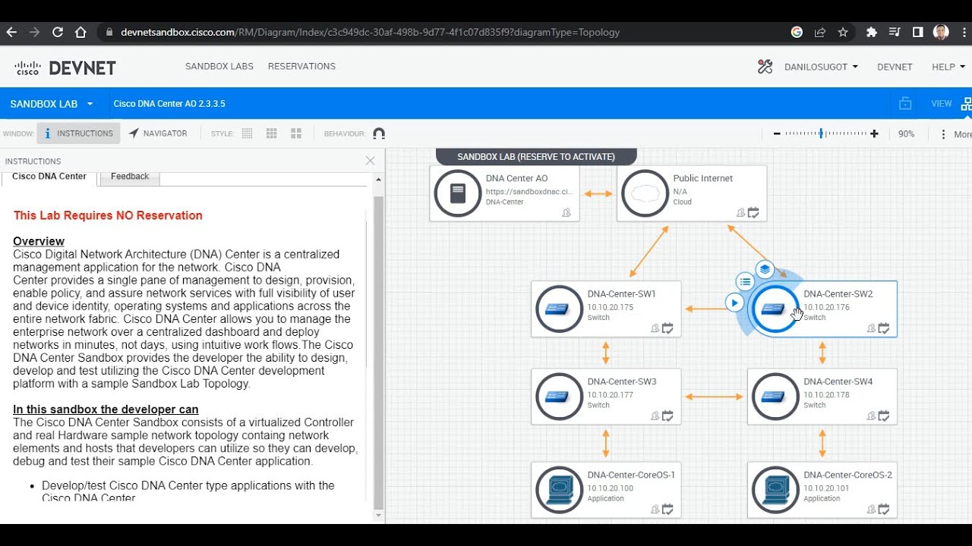Click the topology view icon in blue bar
Screen dimensions: 972x546
coord(966,104)
